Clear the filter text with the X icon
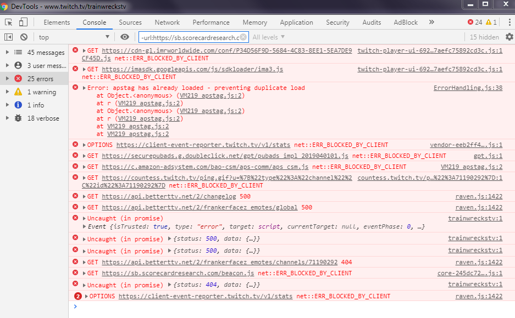 (243, 37)
